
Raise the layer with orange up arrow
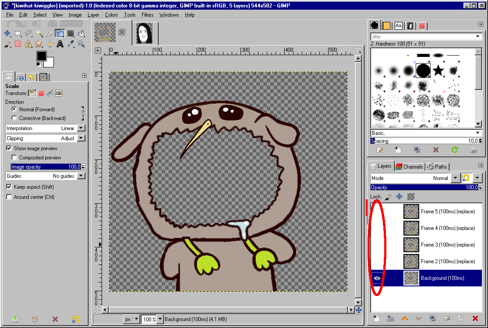[x=405, y=318]
